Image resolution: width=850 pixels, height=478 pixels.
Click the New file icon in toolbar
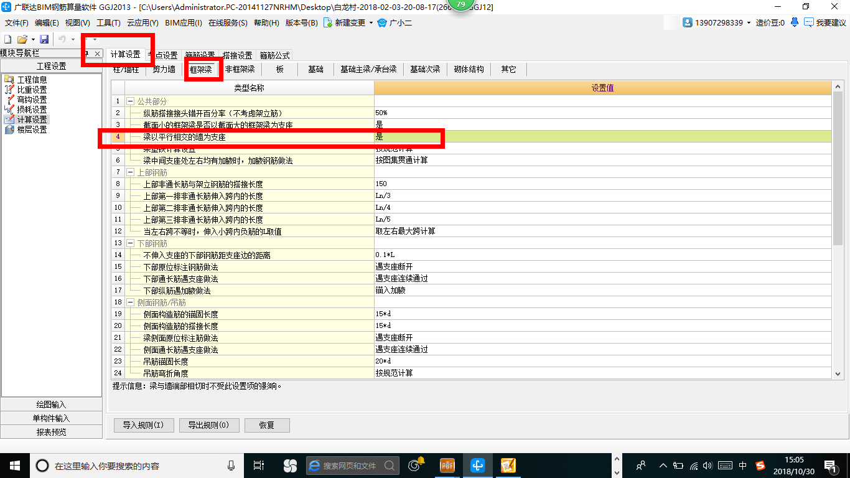(x=7, y=39)
